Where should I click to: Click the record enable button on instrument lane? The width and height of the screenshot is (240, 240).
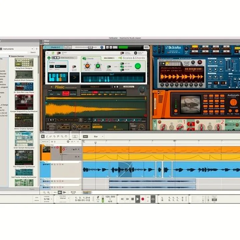pos(64,149)
